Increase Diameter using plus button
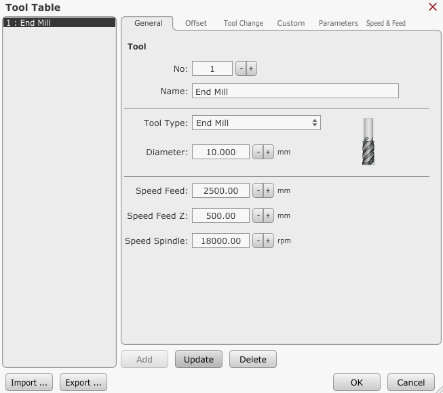 [268, 152]
